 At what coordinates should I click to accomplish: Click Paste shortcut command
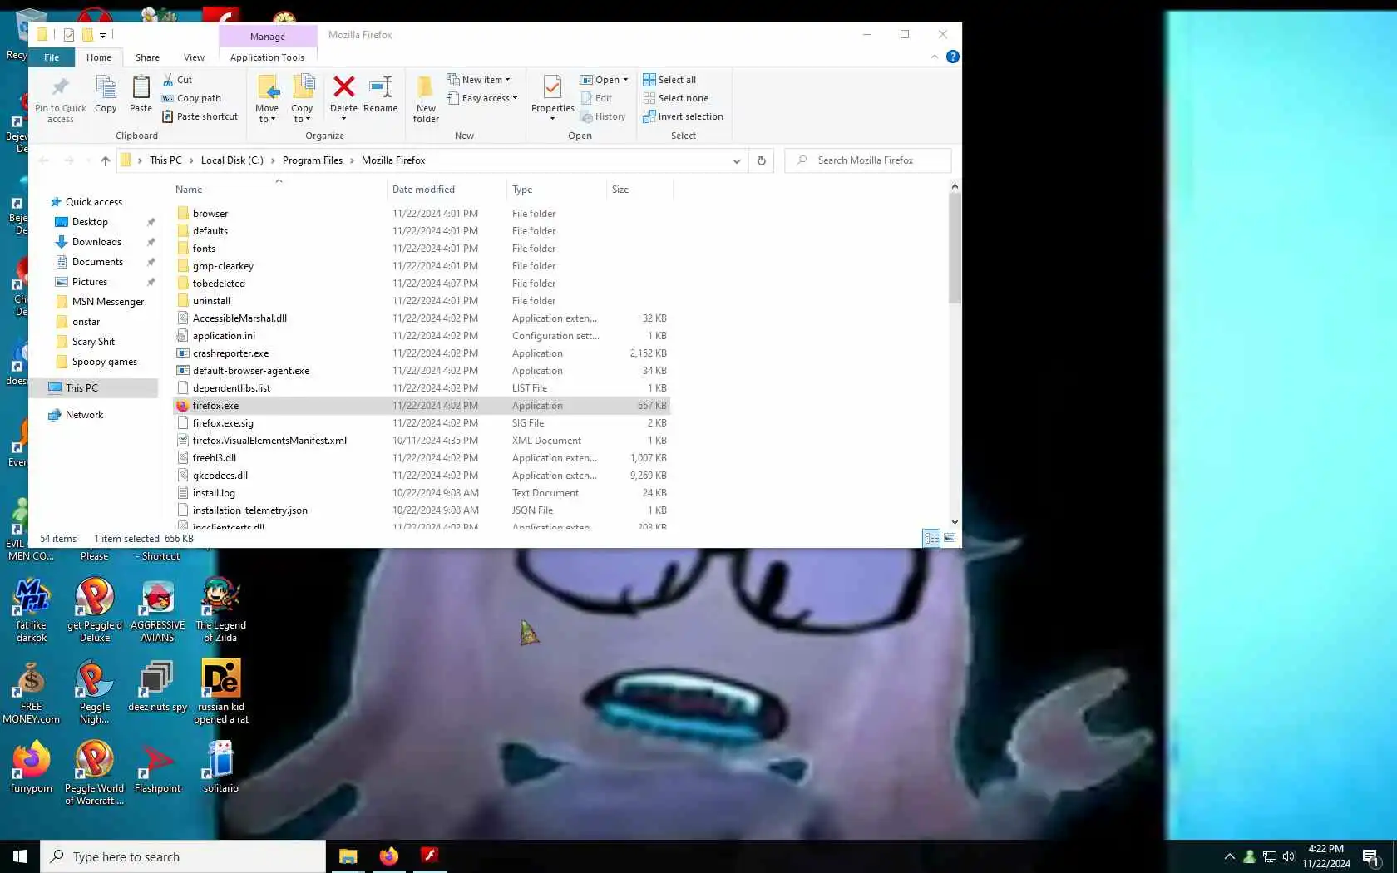[x=200, y=116]
